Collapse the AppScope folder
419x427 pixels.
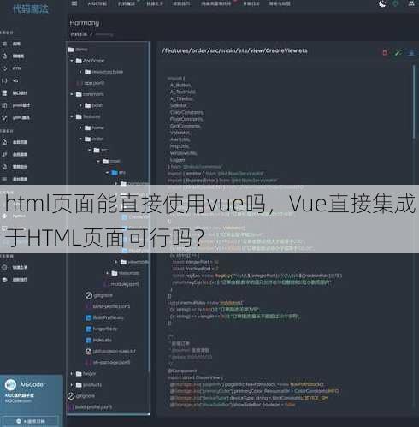tap(72, 61)
